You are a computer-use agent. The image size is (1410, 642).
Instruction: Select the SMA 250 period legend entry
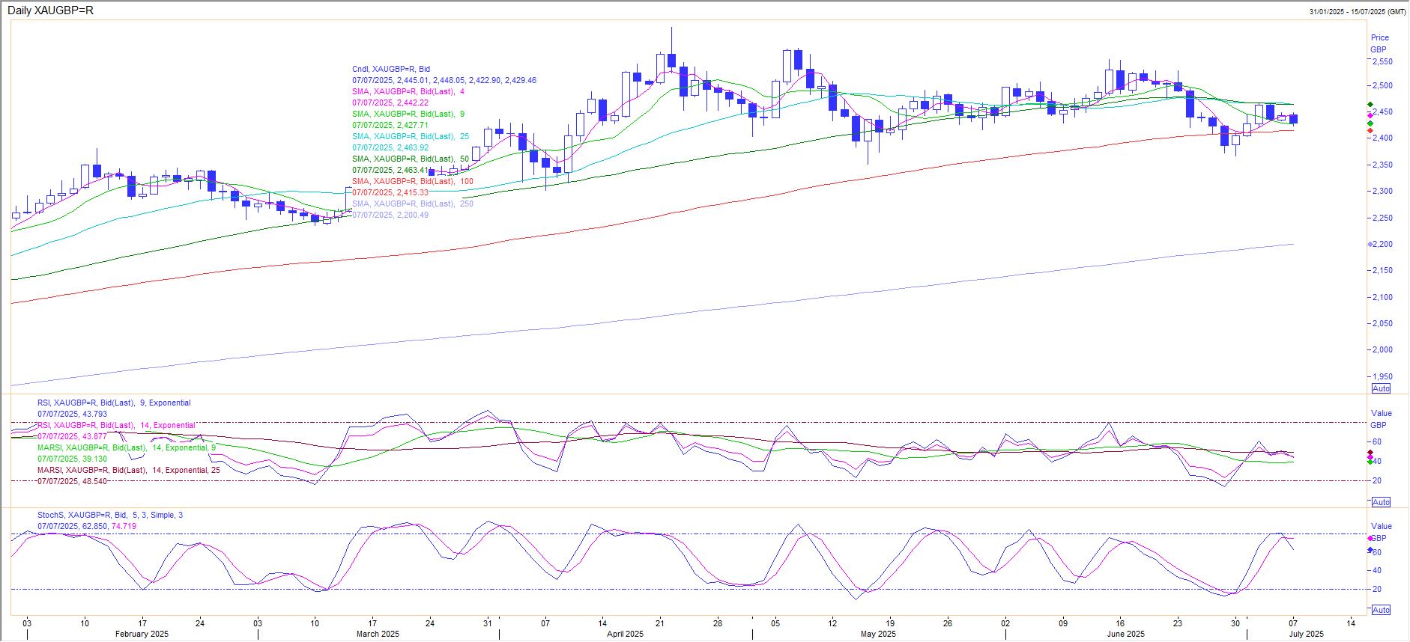[413, 204]
